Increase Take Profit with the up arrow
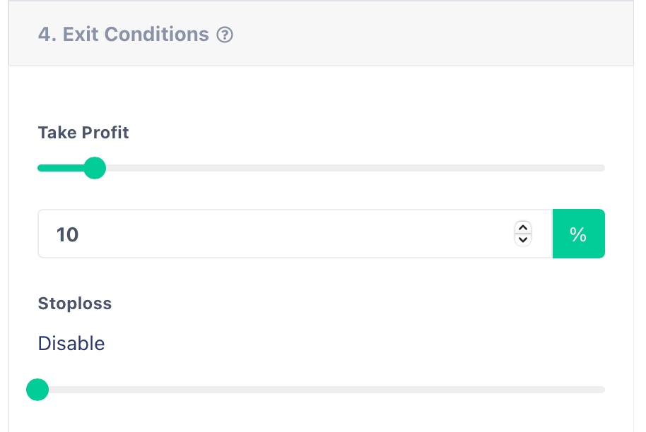This screenshot has width=646, height=432. pyautogui.click(x=522, y=227)
